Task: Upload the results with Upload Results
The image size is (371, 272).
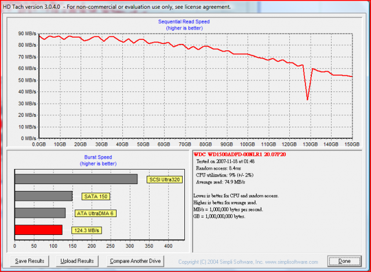Action: [x=77, y=261]
